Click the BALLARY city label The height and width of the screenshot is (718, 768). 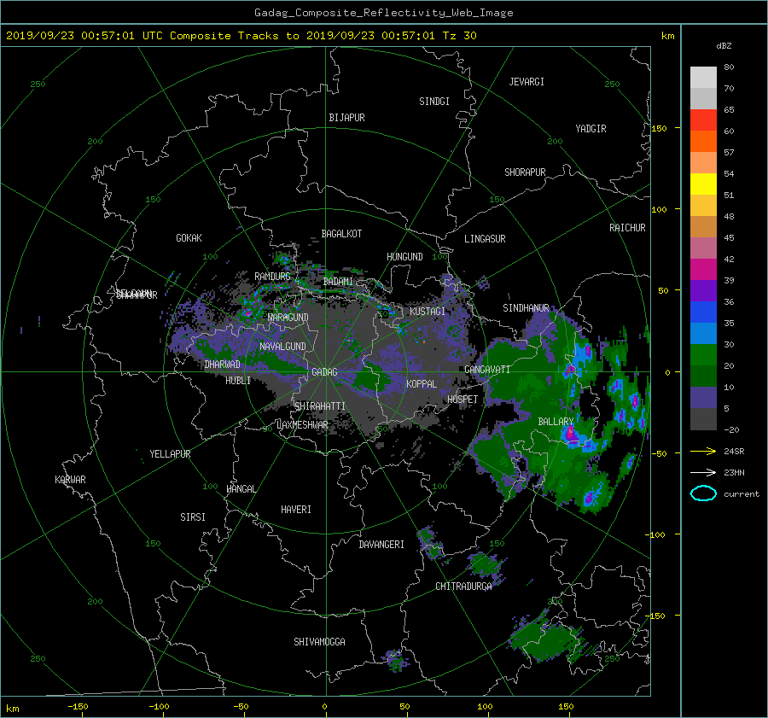click(x=556, y=422)
